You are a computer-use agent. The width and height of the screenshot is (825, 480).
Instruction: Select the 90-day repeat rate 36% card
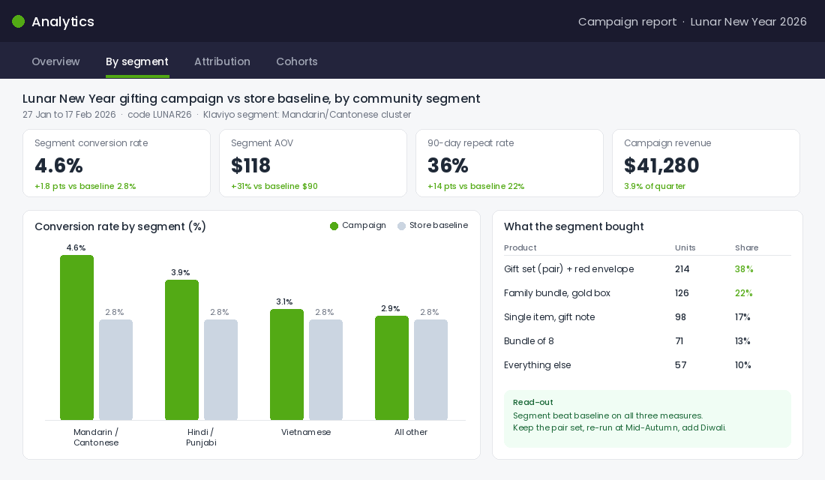(x=509, y=163)
